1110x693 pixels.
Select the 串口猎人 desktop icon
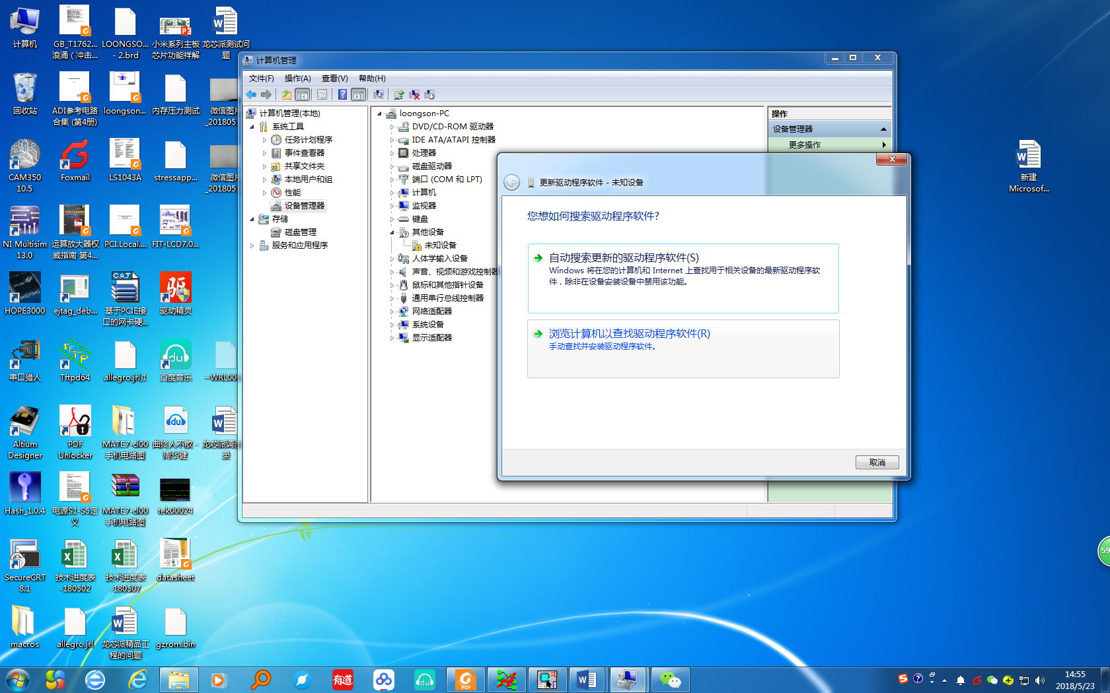tap(25, 360)
